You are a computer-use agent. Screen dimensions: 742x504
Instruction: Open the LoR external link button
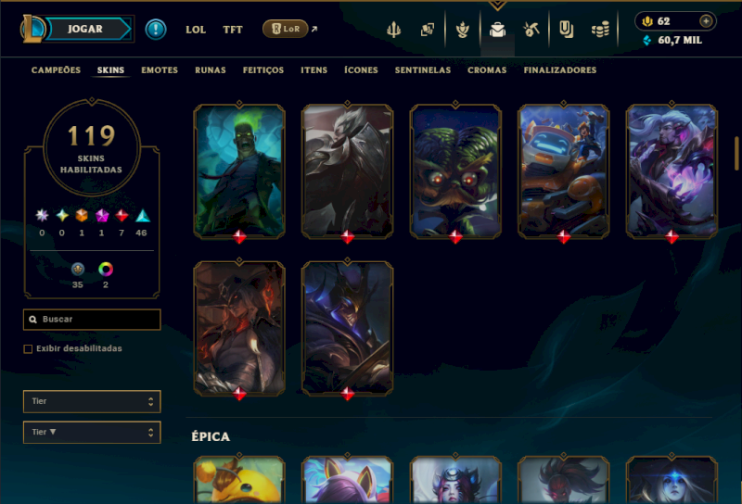point(286,29)
